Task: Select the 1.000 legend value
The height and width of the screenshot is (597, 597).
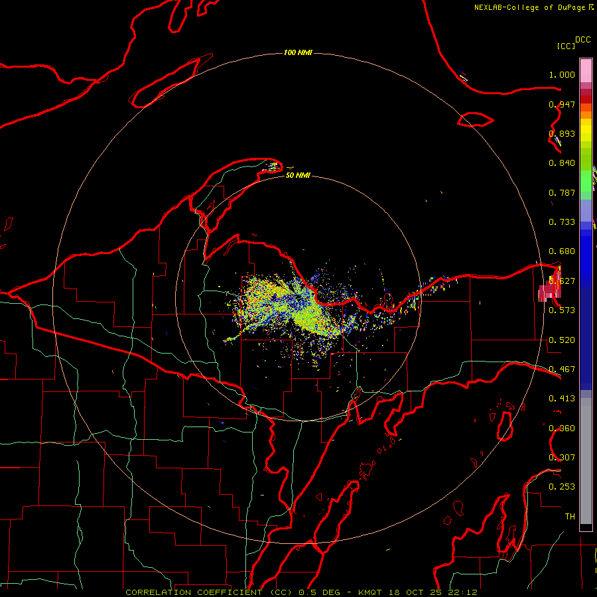Action: coord(562,74)
